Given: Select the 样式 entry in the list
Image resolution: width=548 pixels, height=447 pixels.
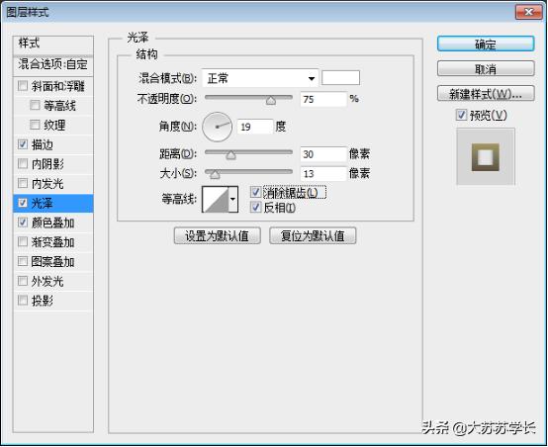Looking at the screenshot, I should pyautogui.click(x=53, y=45).
